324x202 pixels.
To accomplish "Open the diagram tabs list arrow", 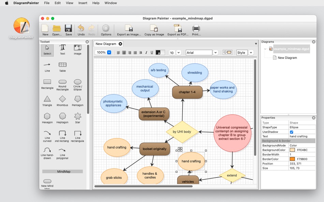I will pyautogui.click(x=256, y=44).
